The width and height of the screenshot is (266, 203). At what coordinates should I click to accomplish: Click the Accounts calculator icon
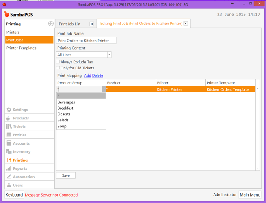(9, 143)
